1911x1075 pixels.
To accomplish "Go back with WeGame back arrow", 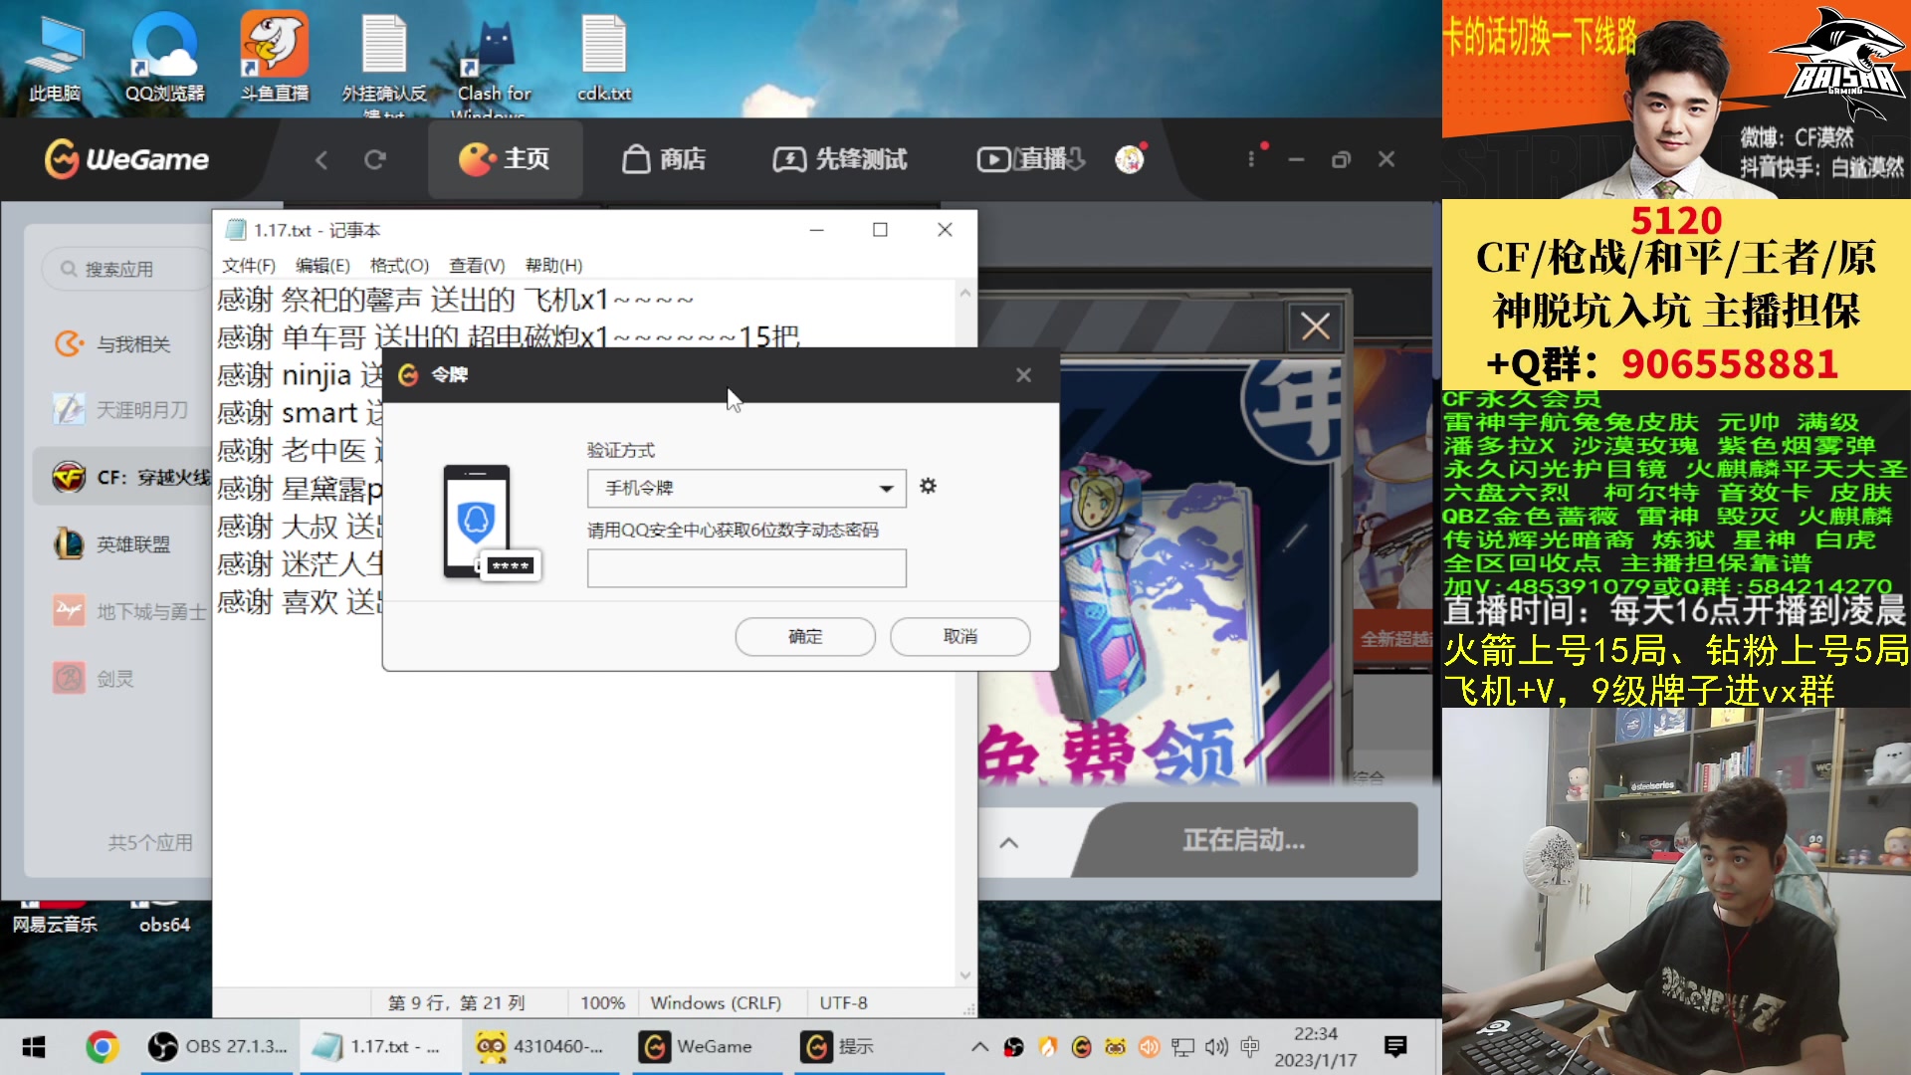I will [x=320, y=159].
